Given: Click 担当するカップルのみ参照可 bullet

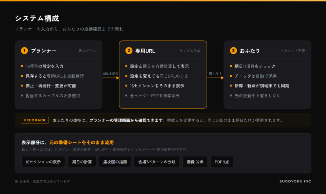Looking at the screenshot, I should (x=53, y=95).
